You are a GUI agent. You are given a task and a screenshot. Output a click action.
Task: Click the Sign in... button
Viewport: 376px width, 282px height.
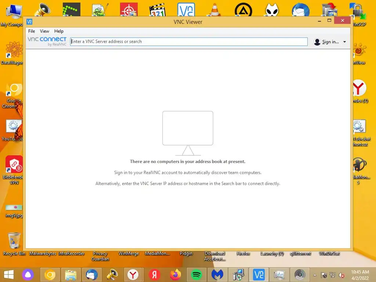tap(326, 42)
